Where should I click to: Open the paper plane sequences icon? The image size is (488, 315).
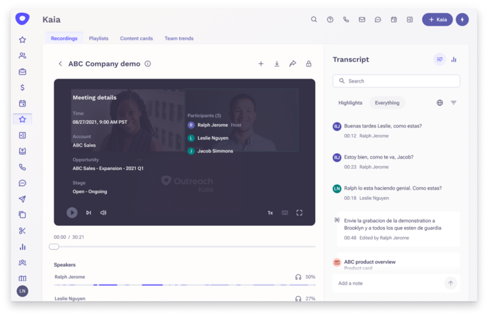[x=22, y=199]
